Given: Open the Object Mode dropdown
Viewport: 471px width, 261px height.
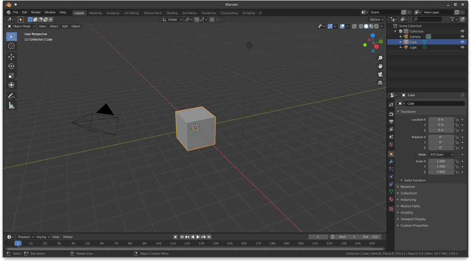Looking at the screenshot, I should [x=21, y=26].
